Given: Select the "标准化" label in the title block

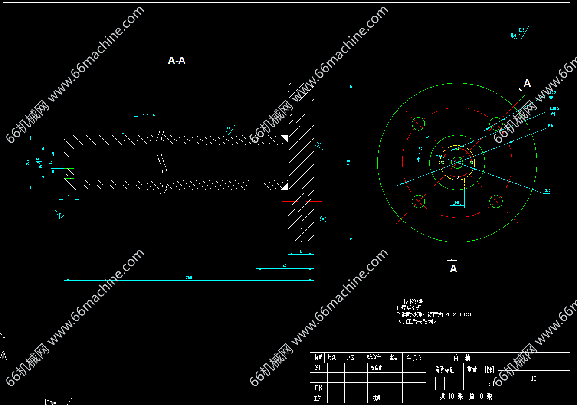Looking at the screenshot, I should (376, 368).
